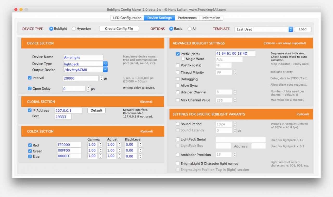333x197 pixels.
Task: Open the Information tab
Action: tap(211, 18)
